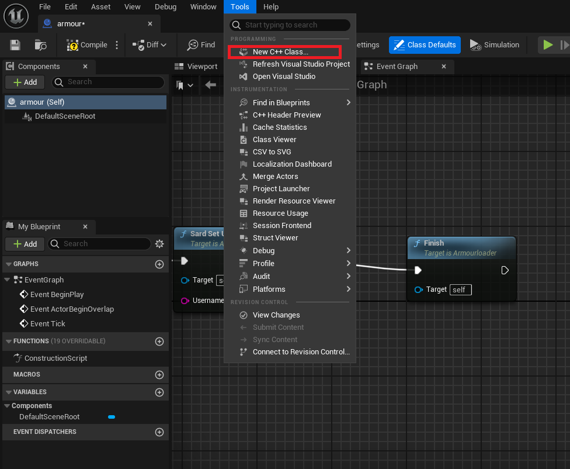This screenshot has width=570, height=469.
Task: Open the View menu
Action: click(x=133, y=7)
